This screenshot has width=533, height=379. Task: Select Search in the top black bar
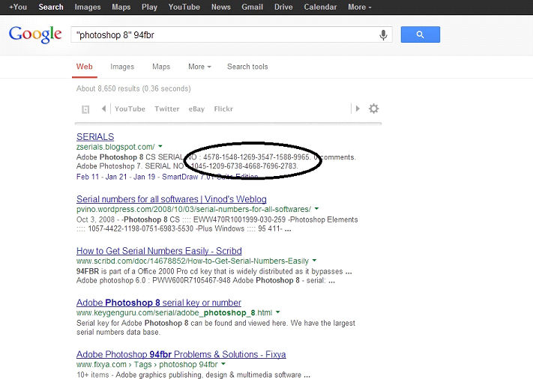(x=51, y=7)
